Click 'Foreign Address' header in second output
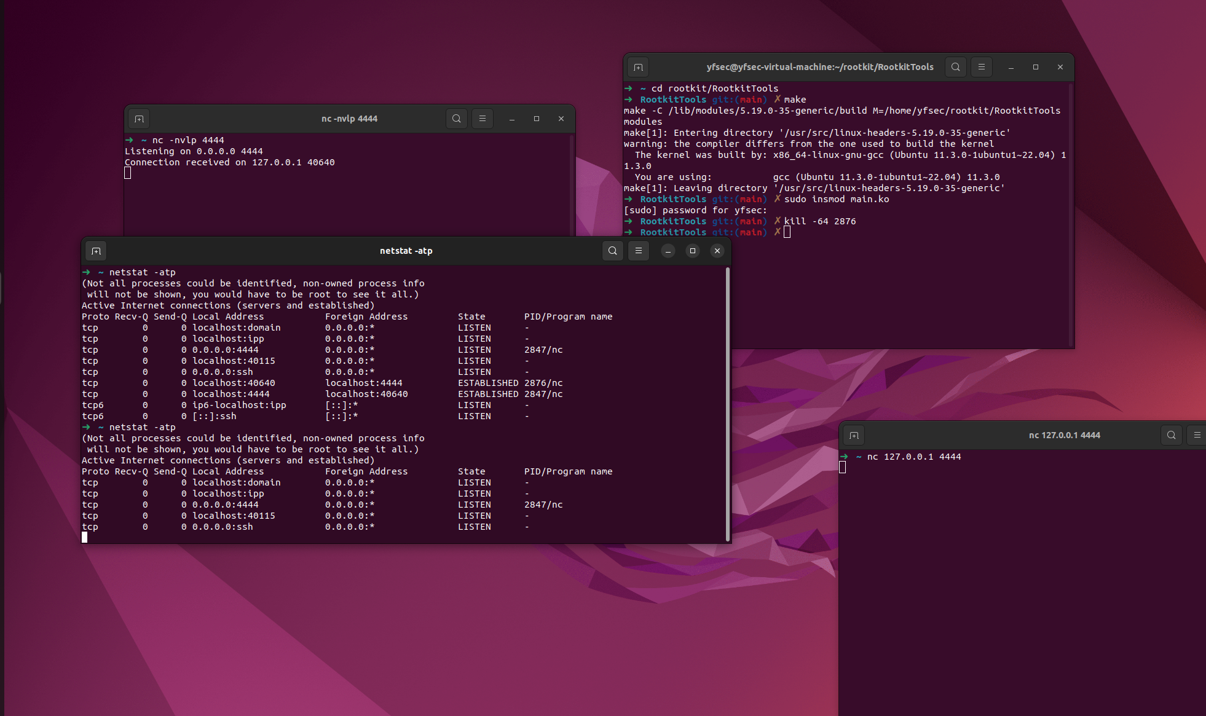The image size is (1206, 716). pyautogui.click(x=366, y=471)
